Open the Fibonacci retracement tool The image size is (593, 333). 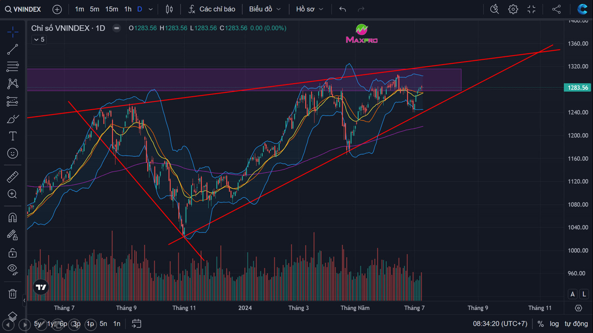pyautogui.click(x=13, y=67)
